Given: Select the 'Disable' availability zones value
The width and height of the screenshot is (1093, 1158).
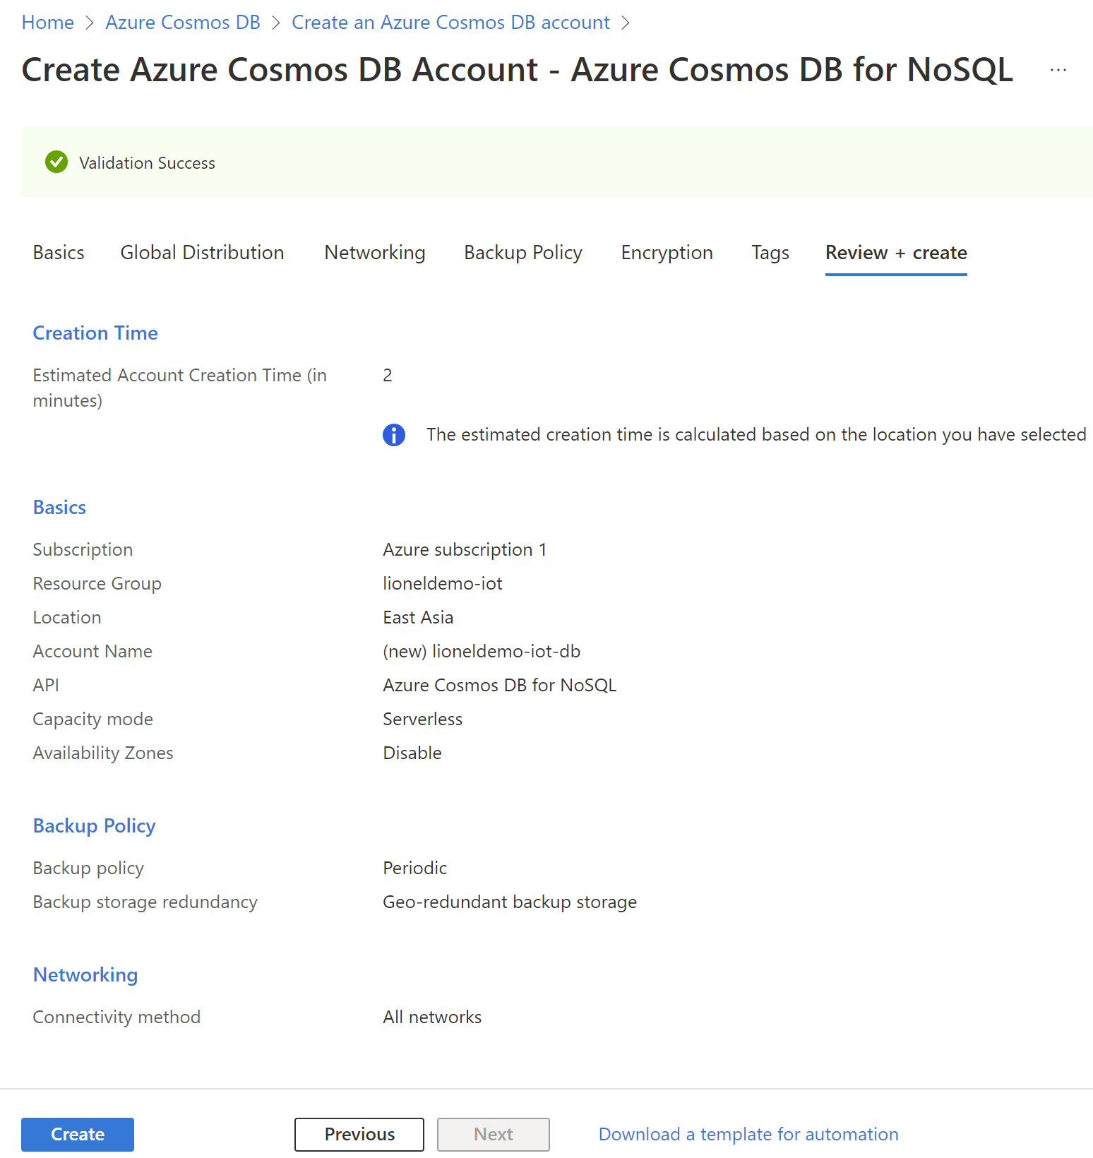Looking at the screenshot, I should coord(412,753).
